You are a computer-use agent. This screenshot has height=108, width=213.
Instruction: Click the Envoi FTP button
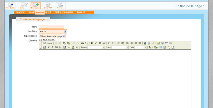pyautogui.click(x=48, y=6)
